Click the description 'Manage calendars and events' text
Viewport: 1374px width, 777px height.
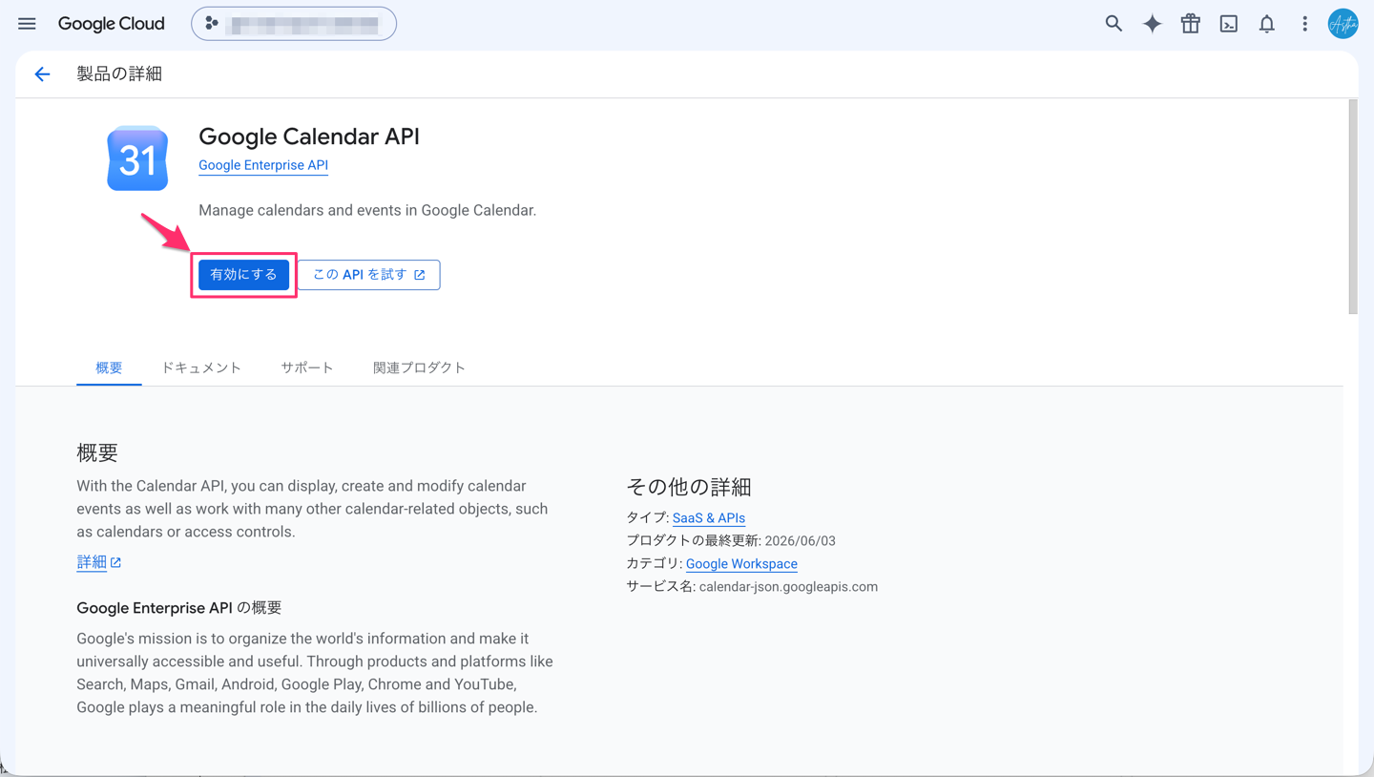(x=367, y=210)
